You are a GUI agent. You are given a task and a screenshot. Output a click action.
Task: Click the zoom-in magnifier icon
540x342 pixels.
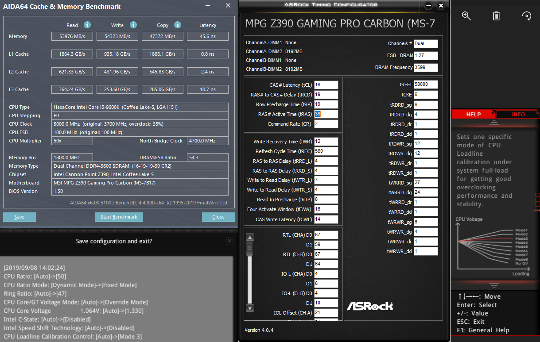[x=466, y=16]
